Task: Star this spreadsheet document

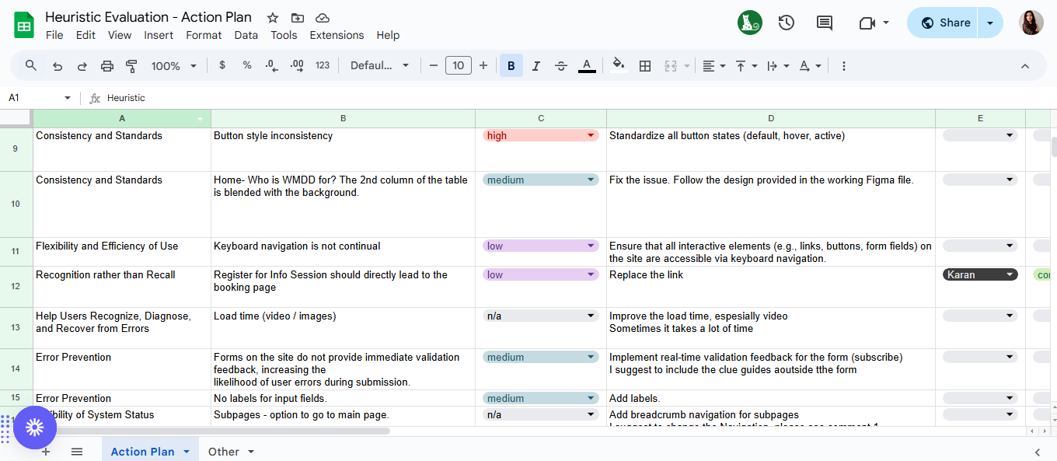Action: (x=273, y=18)
